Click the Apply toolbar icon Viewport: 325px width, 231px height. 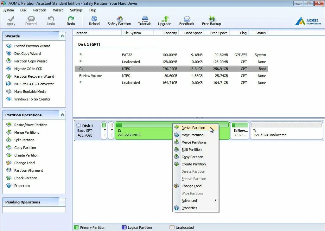point(11,21)
